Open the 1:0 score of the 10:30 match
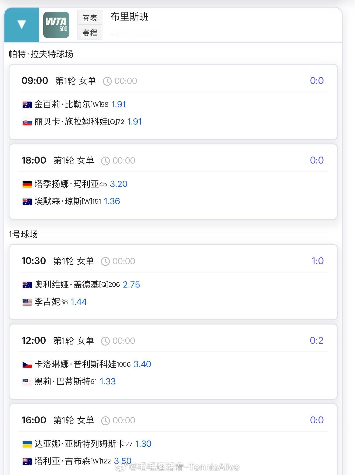This screenshot has width=355, height=475. pos(318,261)
